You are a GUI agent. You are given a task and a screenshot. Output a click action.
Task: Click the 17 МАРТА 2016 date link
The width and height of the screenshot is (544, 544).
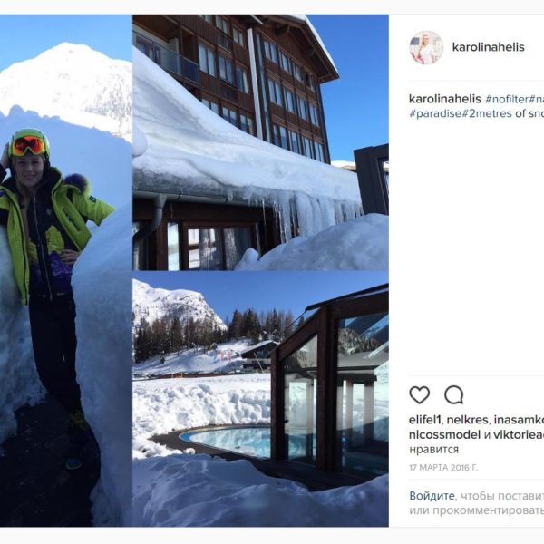coord(443,468)
